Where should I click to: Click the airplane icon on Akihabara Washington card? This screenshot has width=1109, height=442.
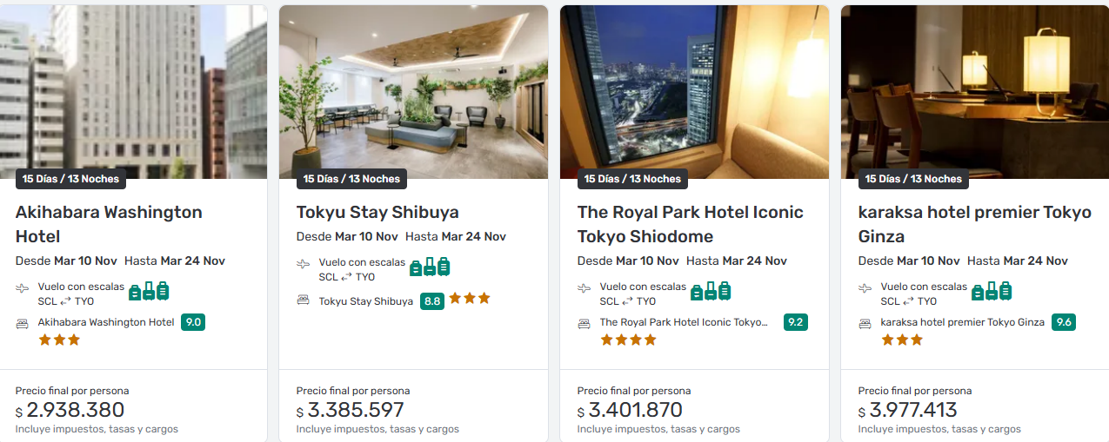point(23,288)
